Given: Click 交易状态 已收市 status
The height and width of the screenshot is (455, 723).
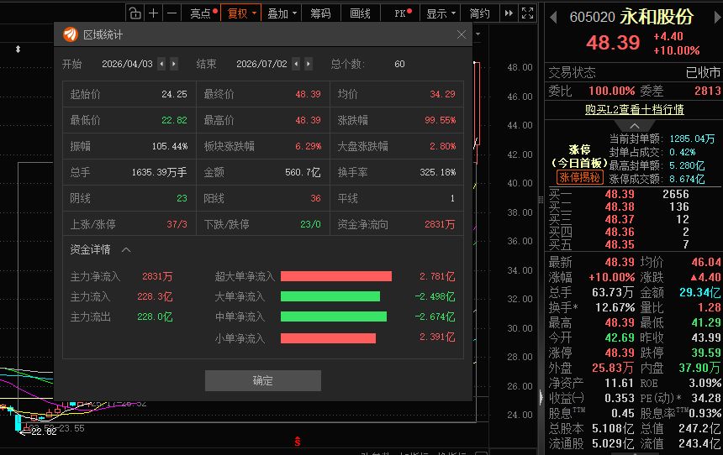Looking at the screenshot, I should coord(703,72).
